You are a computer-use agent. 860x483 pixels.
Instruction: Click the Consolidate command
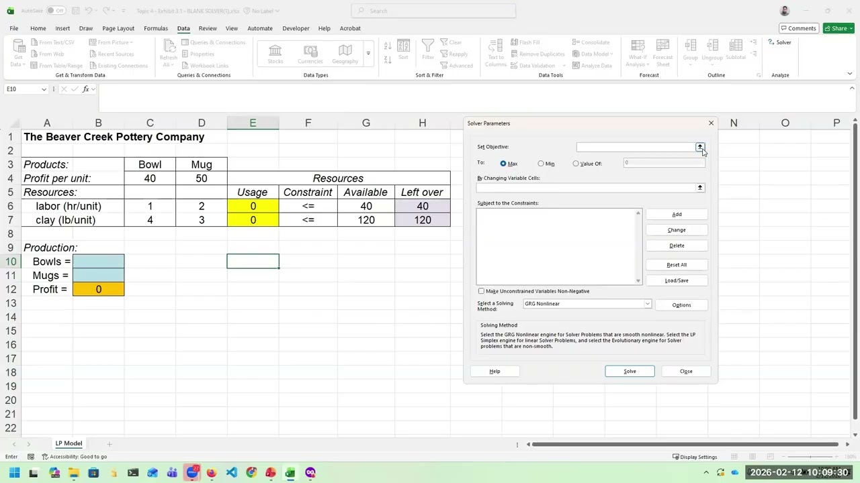[591, 42]
